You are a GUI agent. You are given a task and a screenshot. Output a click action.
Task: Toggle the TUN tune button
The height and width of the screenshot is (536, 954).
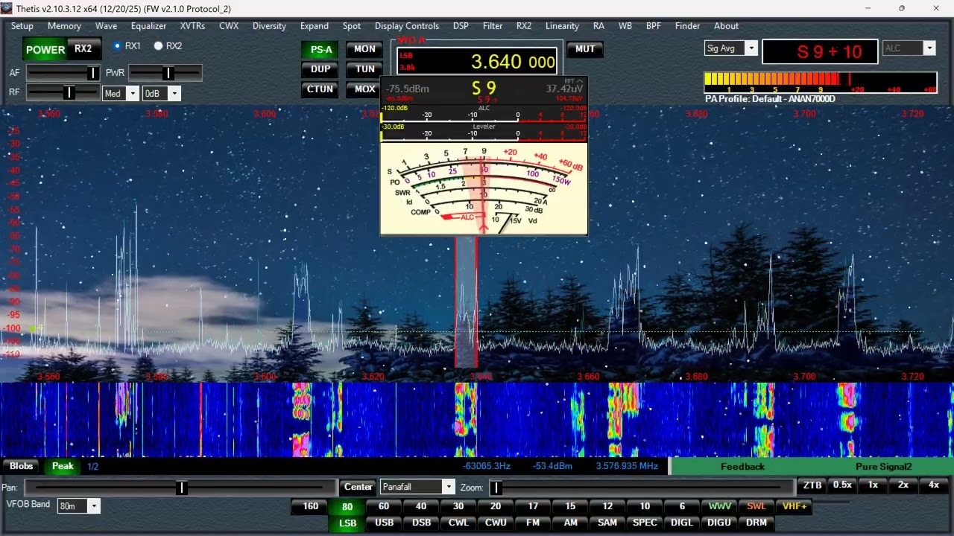[x=364, y=69]
